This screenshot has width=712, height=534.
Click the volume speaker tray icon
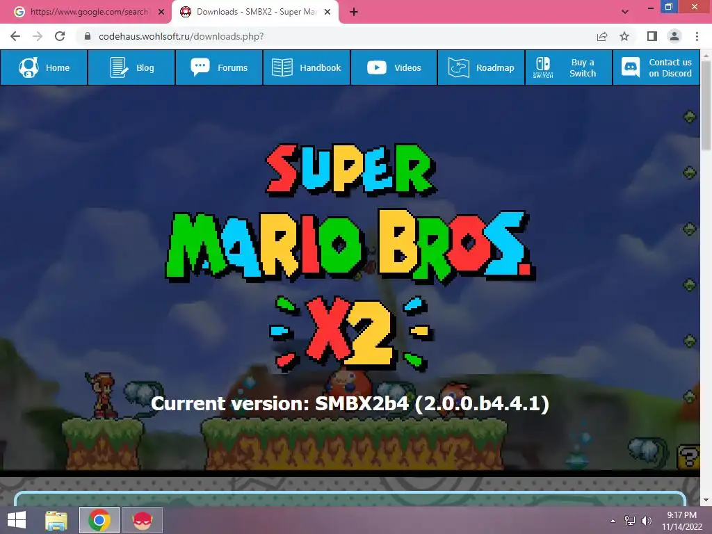point(646,520)
